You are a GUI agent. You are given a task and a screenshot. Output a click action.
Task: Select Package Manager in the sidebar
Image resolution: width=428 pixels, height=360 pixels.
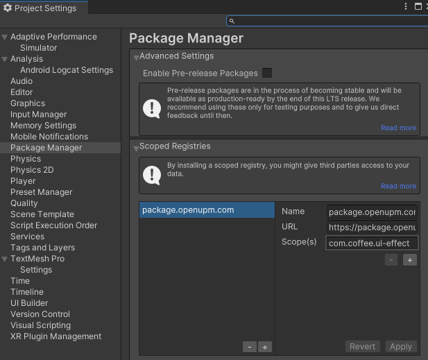[60, 148]
